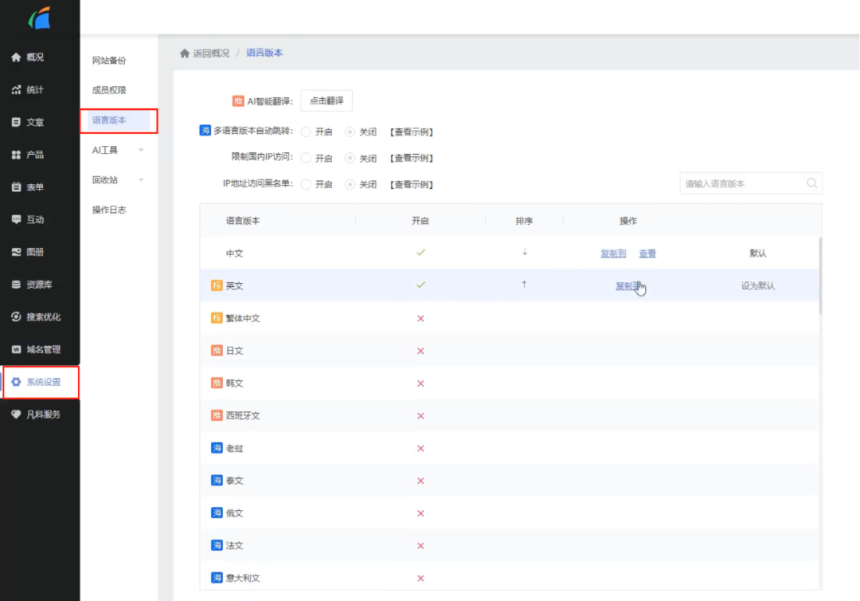
Task: Open 网站备份 in the submenu
Action: click(x=109, y=61)
